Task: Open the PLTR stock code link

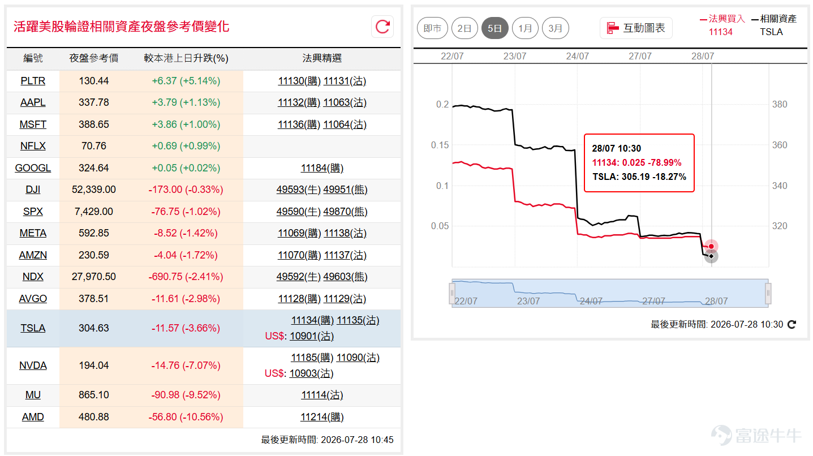Action: click(33, 81)
